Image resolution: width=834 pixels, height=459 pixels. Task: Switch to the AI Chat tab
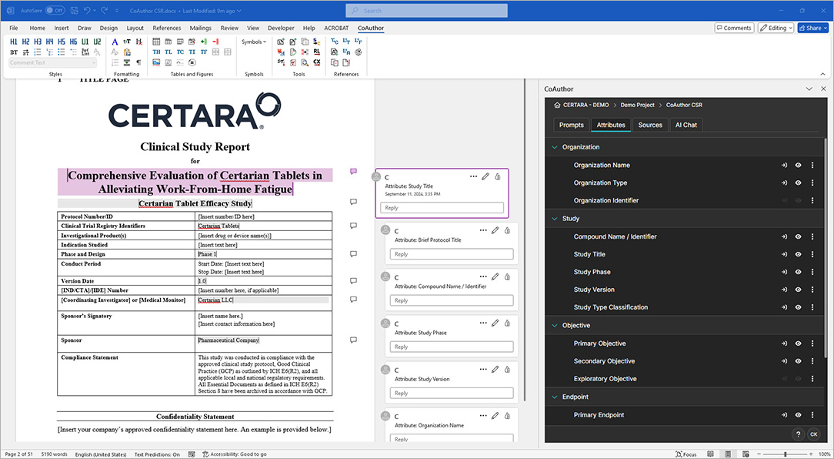pos(686,125)
